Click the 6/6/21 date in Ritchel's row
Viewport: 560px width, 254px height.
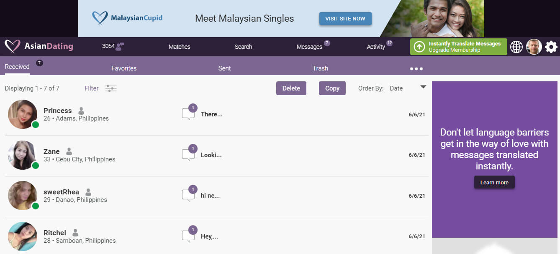coord(417,236)
